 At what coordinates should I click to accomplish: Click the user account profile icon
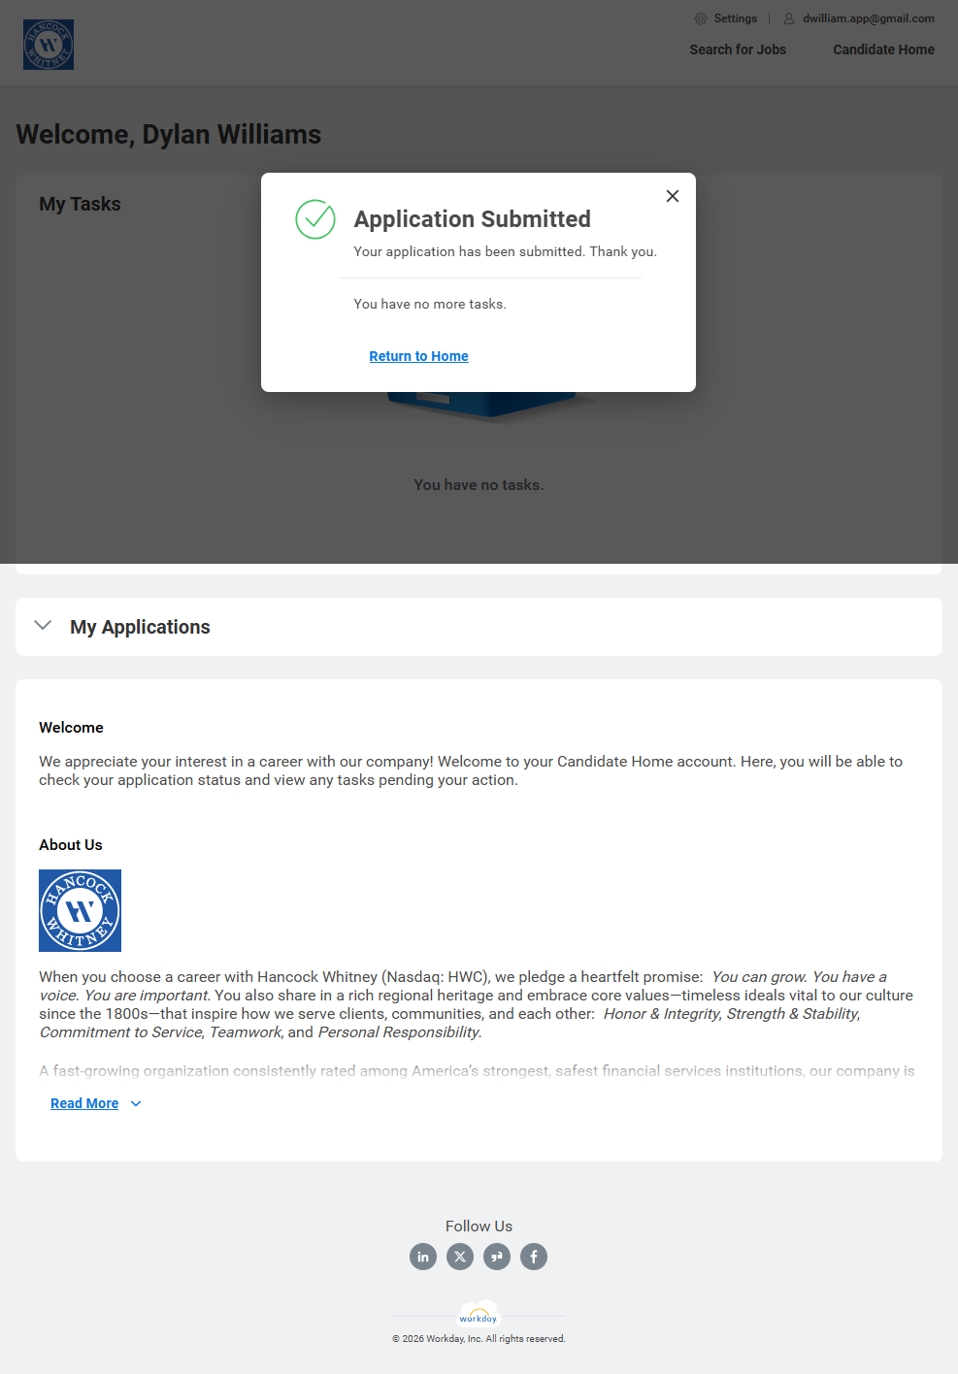click(789, 18)
